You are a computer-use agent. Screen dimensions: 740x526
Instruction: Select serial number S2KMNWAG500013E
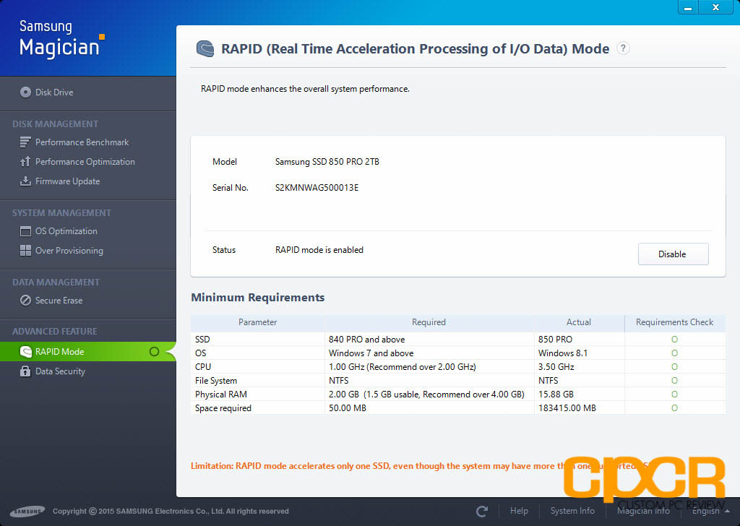coord(317,188)
